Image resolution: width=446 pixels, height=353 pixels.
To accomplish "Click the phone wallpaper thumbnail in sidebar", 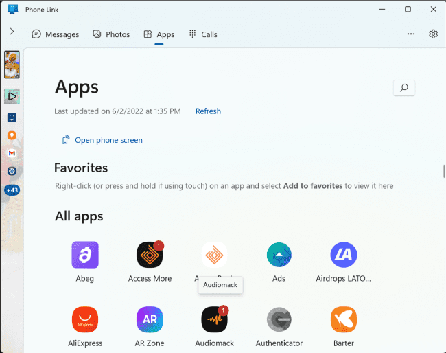I will (x=12, y=65).
